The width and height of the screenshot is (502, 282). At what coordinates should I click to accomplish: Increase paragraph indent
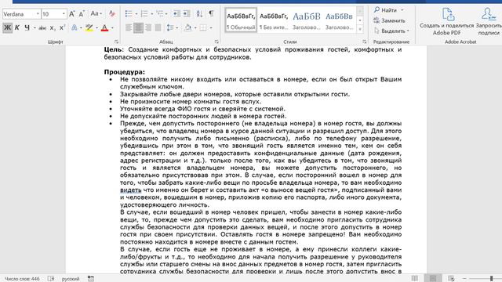(x=187, y=14)
